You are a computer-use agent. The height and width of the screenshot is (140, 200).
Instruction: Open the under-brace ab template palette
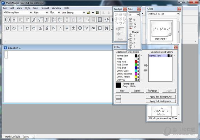[x=107, y=20]
